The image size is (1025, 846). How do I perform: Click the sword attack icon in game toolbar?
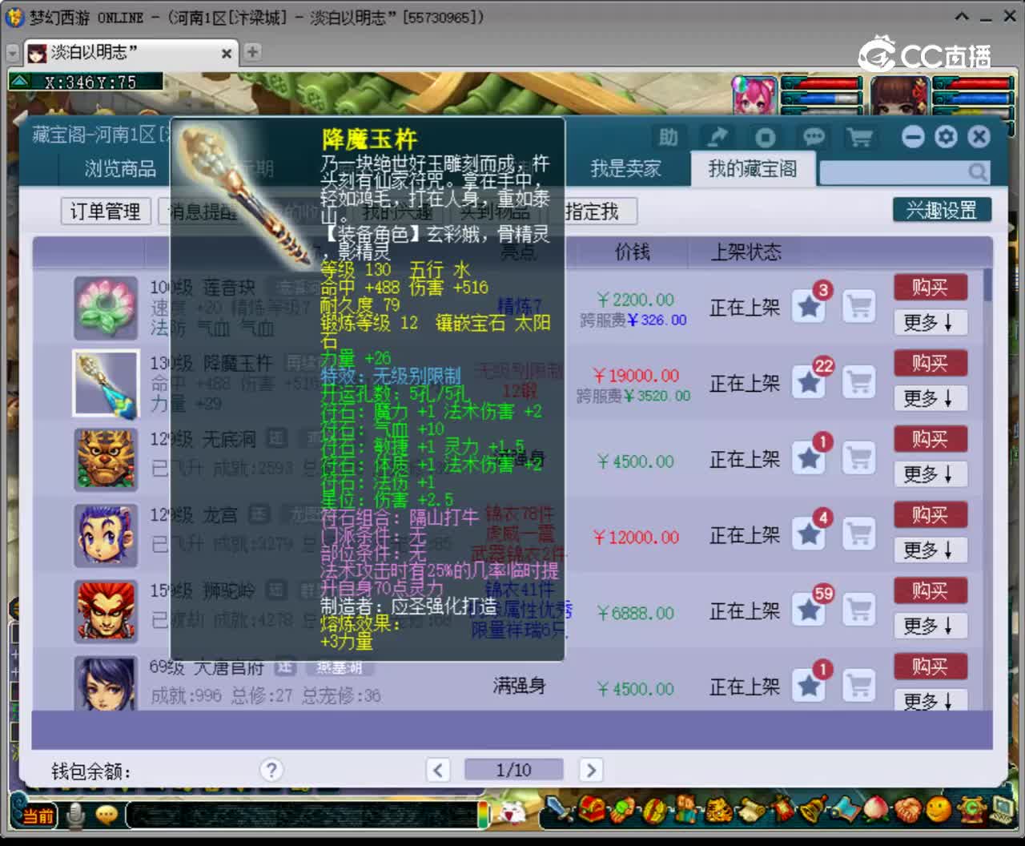[x=559, y=810]
